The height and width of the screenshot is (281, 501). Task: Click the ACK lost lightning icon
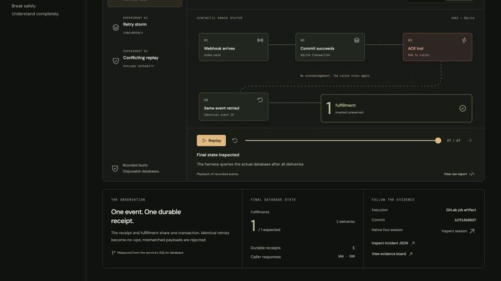pos(464,40)
